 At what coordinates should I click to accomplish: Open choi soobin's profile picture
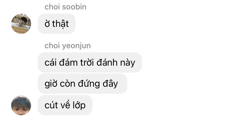[x=21, y=24]
